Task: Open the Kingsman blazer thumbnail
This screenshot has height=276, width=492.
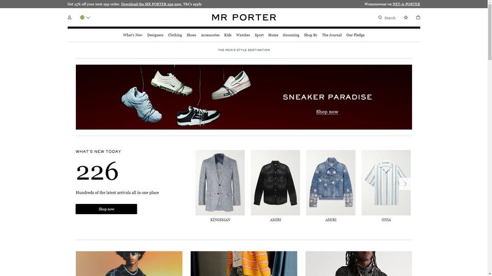Action: [220, 183]
